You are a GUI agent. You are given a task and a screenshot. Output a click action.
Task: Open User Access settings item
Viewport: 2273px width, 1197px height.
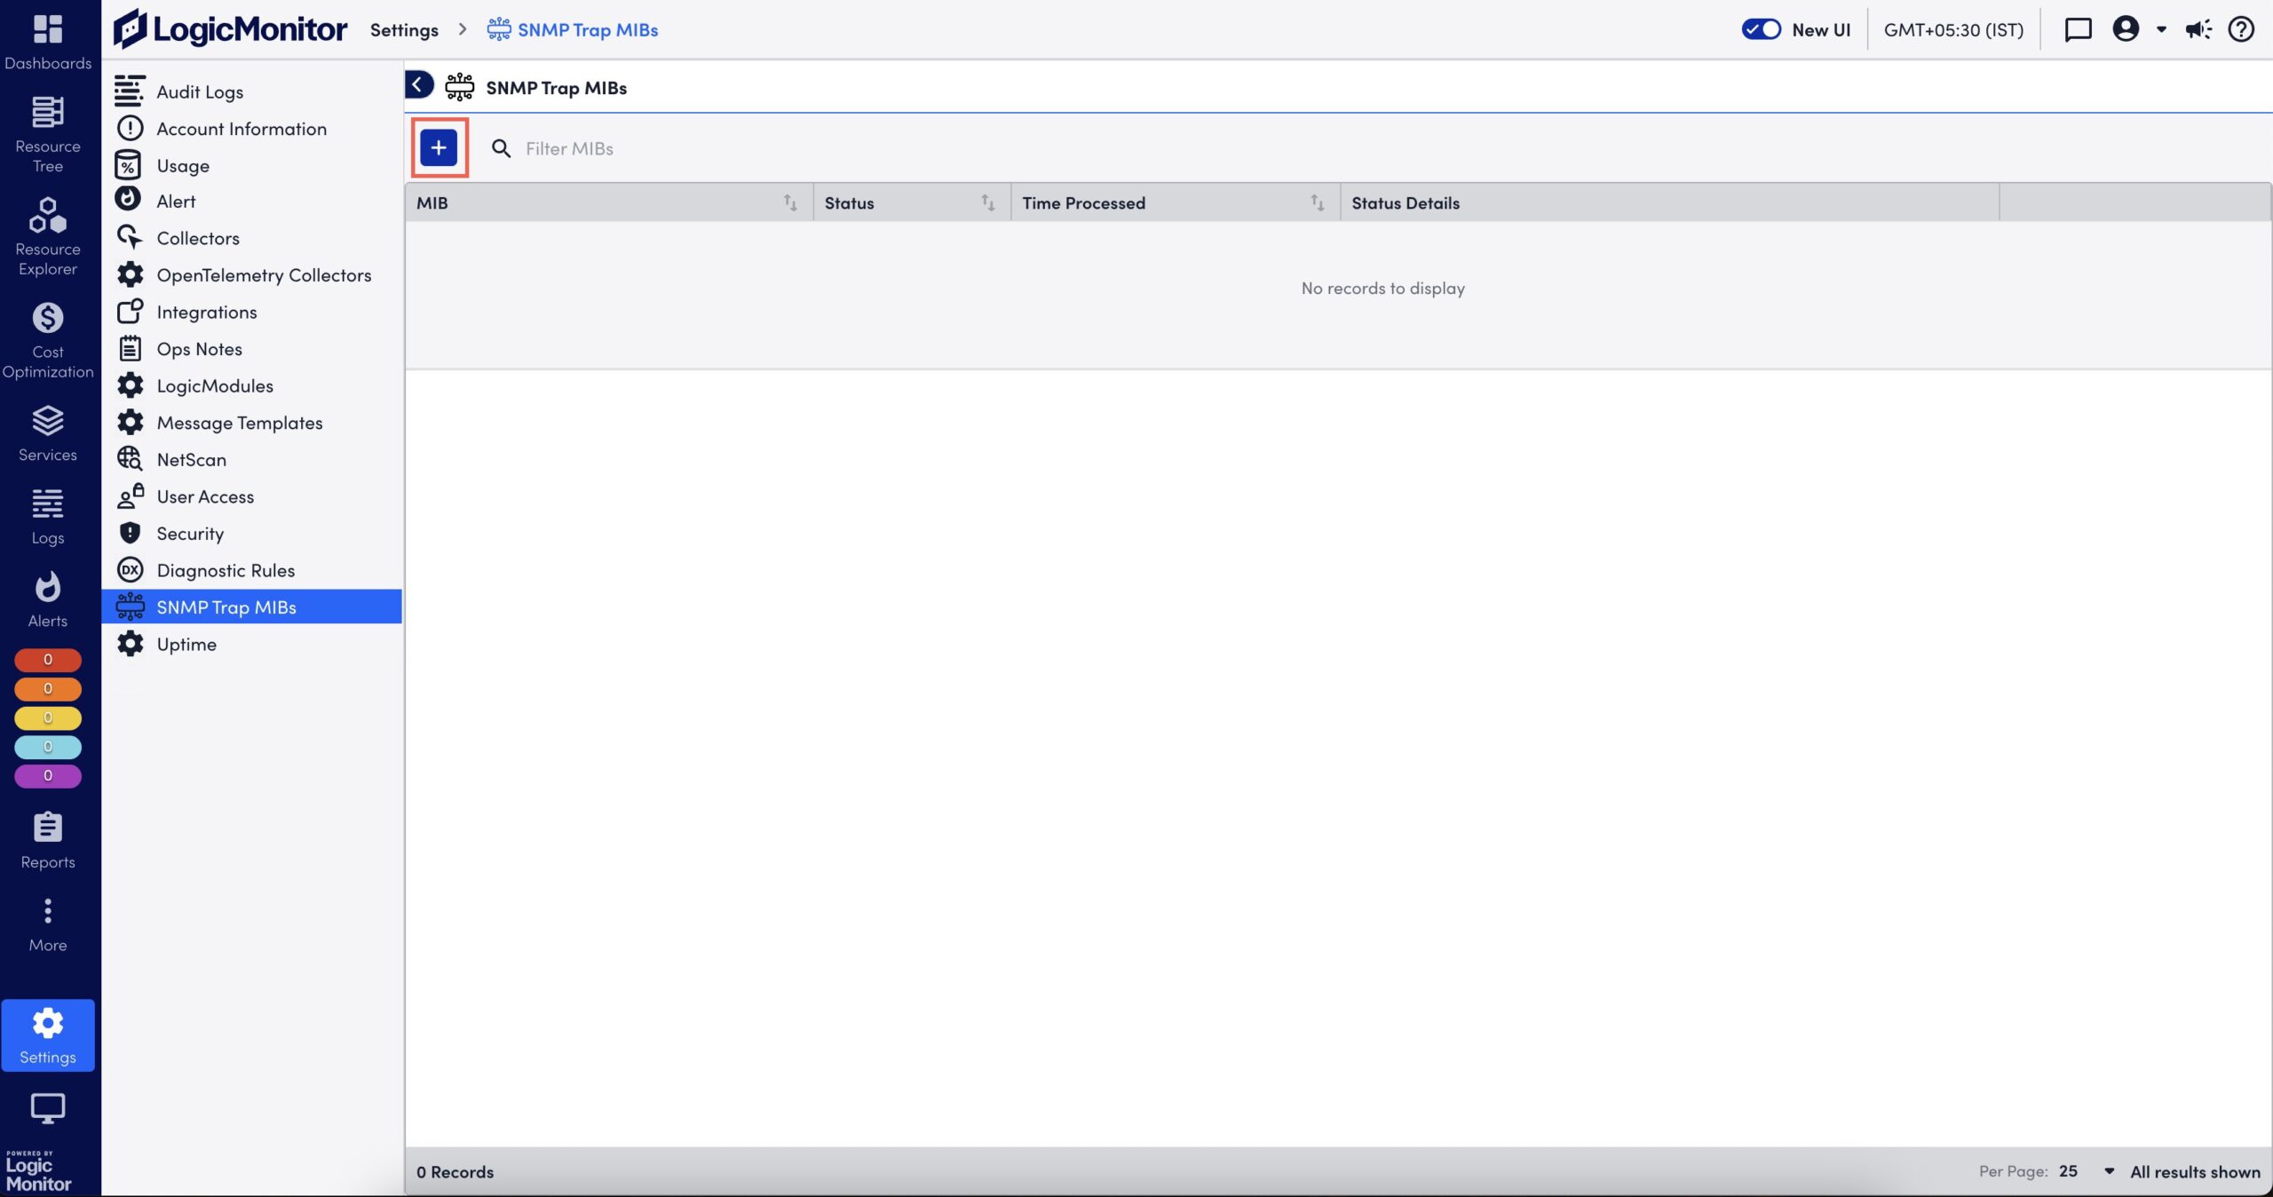click(252, 496)
